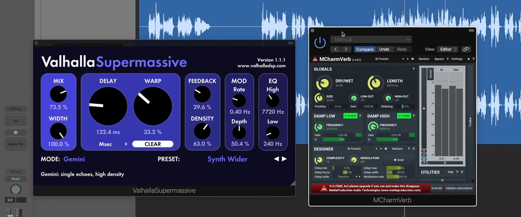This screenshot has width=521, height=217.
Task: Click the MCharmVerb red logo icon
Action: 315,59
